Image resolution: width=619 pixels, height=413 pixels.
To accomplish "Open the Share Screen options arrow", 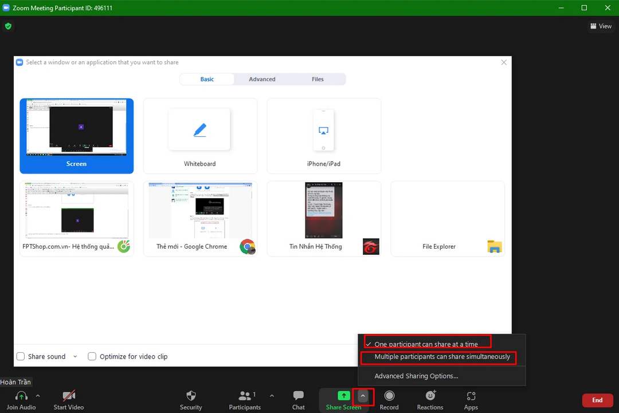I will 363,396.
